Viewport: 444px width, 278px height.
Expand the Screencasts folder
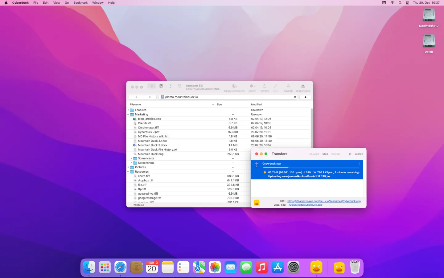tap(131, 158)
